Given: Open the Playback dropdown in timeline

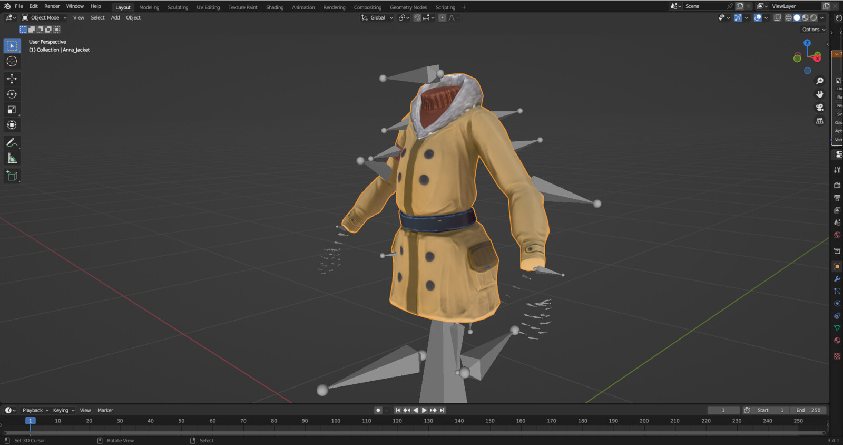Looking at the screenshot, I should point(35,410).
